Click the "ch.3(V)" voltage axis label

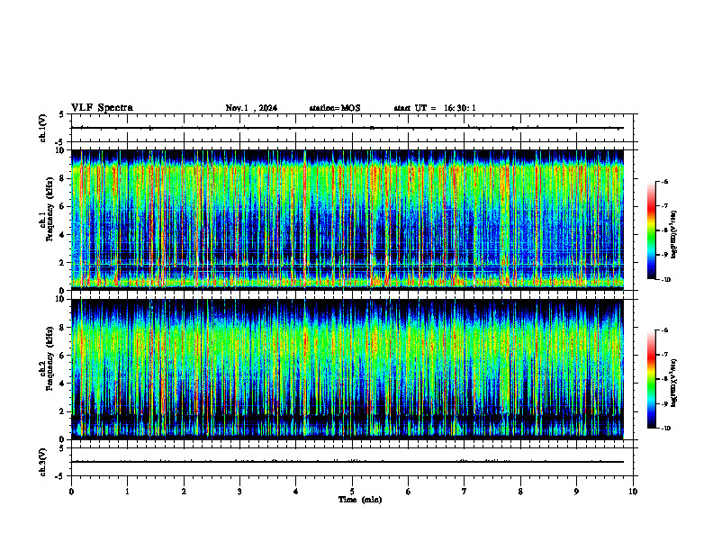42,462
